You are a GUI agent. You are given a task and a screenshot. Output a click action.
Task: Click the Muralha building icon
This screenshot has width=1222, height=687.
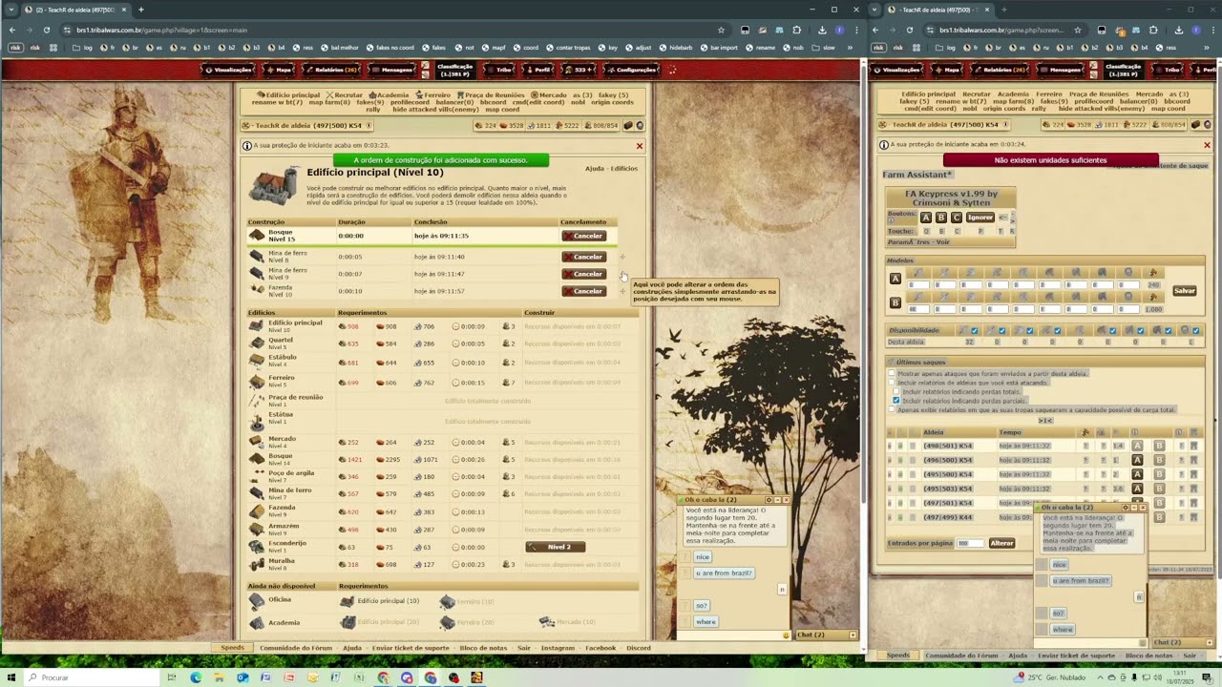click(256, 564)
